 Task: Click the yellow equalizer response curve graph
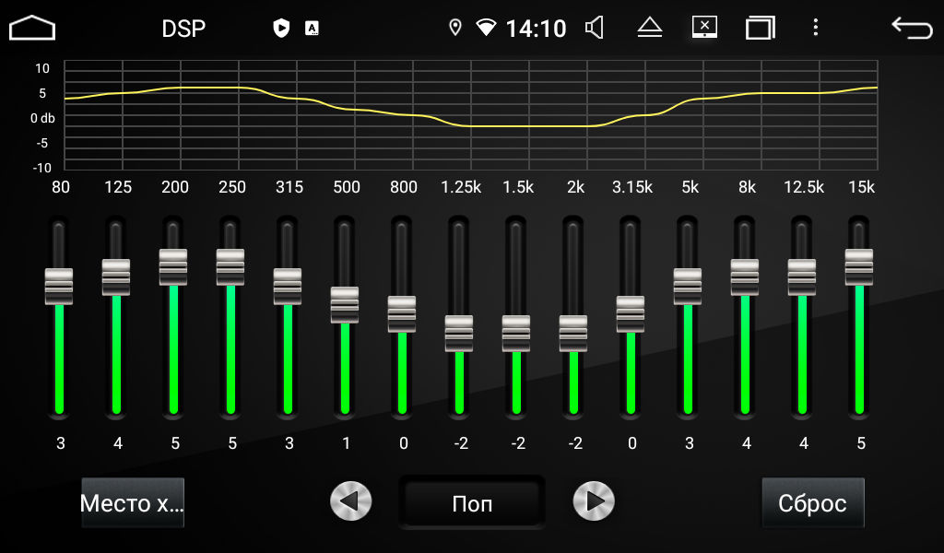pos(471,115)
